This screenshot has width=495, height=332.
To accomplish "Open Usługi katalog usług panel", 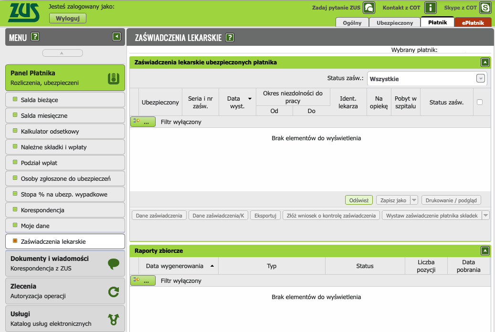I will pos(65,319).
